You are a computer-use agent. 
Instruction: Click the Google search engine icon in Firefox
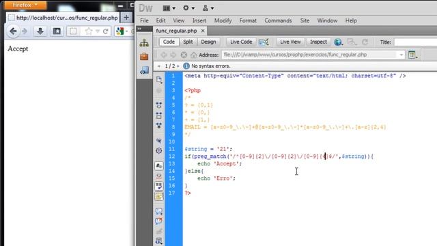pyautogui.click(x=120, y=31)
